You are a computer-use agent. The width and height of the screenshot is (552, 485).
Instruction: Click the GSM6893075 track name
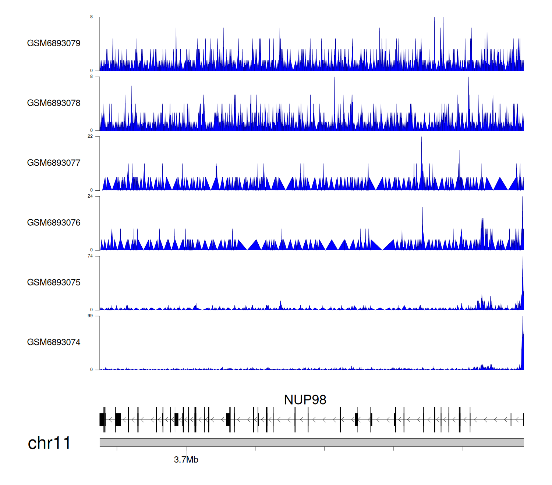click(54, 283)
